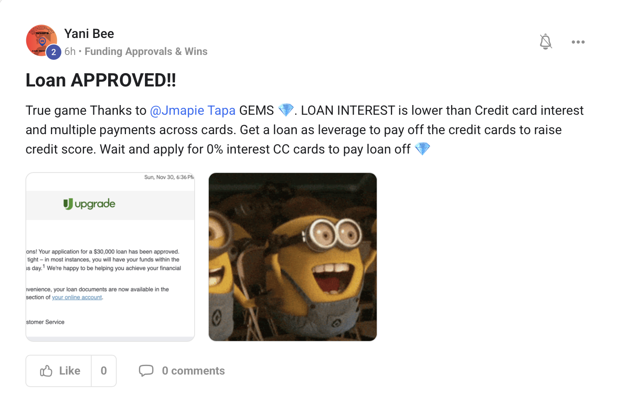The width and height of the screenshot is (617, 400).
Task: Open the 0 comments link
Action: point(193,371)
